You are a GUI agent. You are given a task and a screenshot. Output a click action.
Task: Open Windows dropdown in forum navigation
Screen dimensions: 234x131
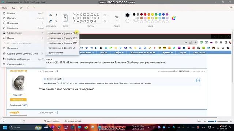[x=87, y=52]
